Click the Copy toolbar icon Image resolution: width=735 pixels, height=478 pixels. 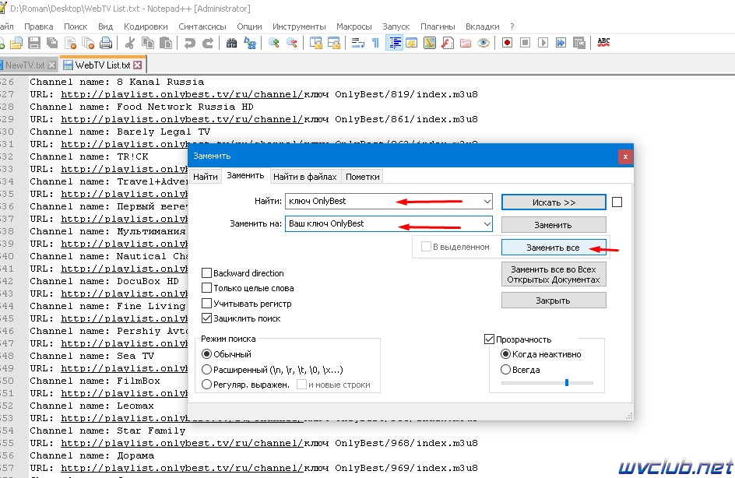pos(148,43)
